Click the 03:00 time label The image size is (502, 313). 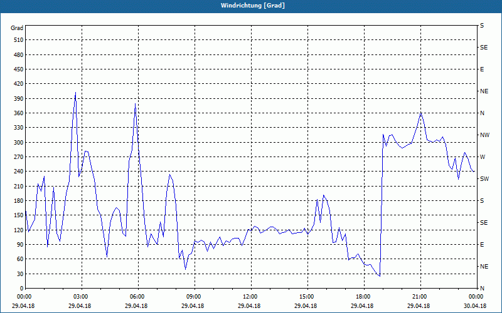pyautogui.click(x=82, y=296)
